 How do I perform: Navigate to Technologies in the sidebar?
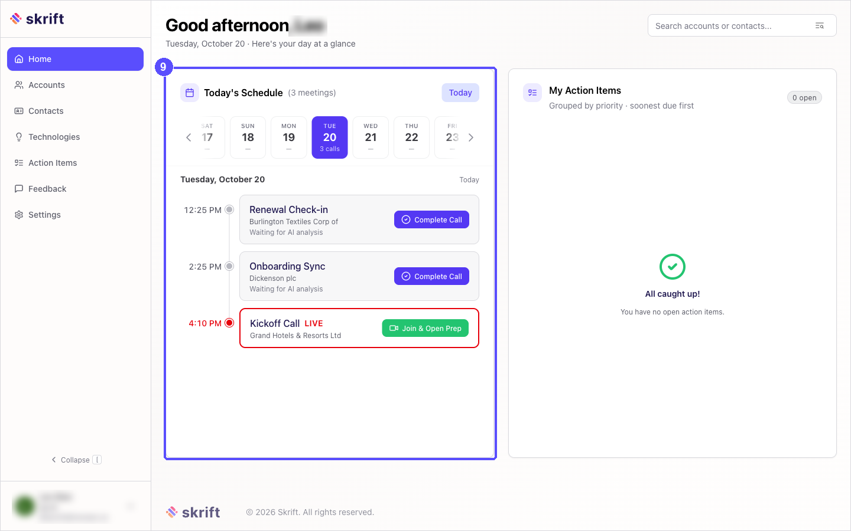[x=75, y=137]
